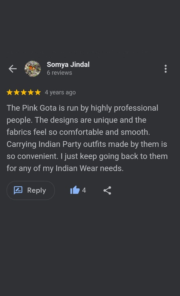Open the three-dot more options menu
The height and width of the screenshot is (296, 180).
(165, 69)
